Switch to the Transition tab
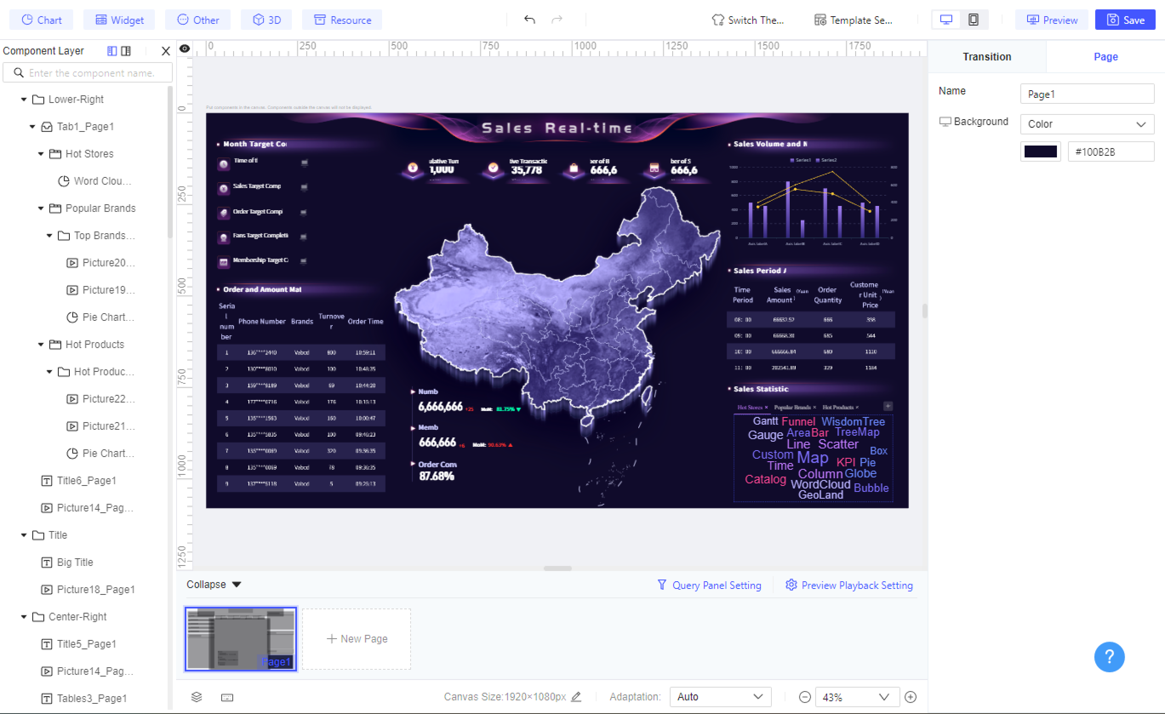Viewport: 1165px width, 714px height. pos(987,57)
